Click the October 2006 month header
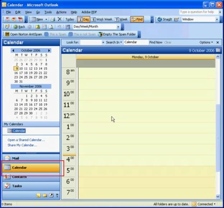 coord(31,50)
